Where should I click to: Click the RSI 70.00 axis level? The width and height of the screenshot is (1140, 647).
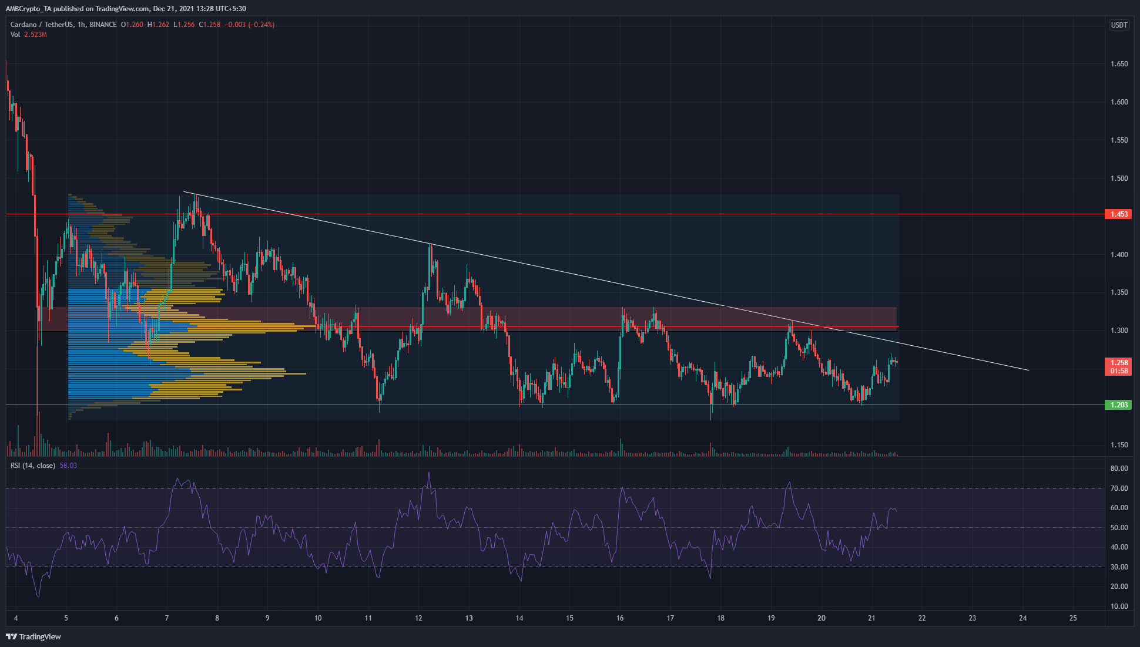coord(1119,488)
